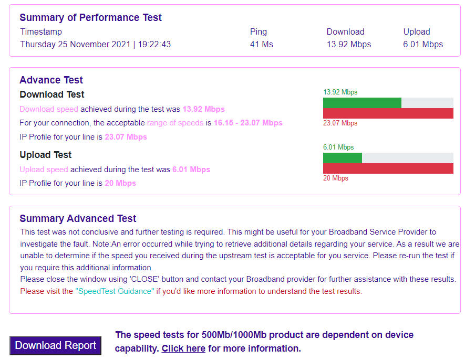
Task: Open the 'Download speed' link
Action: [48, 109]
